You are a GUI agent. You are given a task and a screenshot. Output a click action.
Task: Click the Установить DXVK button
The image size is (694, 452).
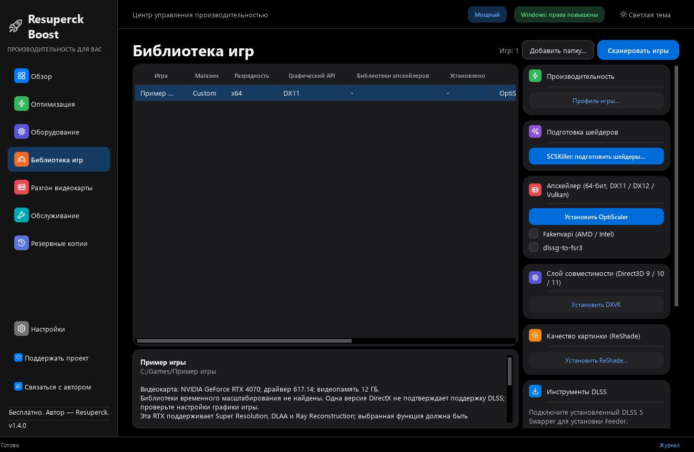coord(596,304)
